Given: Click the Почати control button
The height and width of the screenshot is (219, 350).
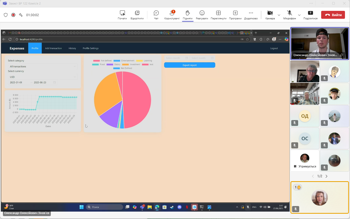Looking at the screenshot, I should click(x=122, y=15).
